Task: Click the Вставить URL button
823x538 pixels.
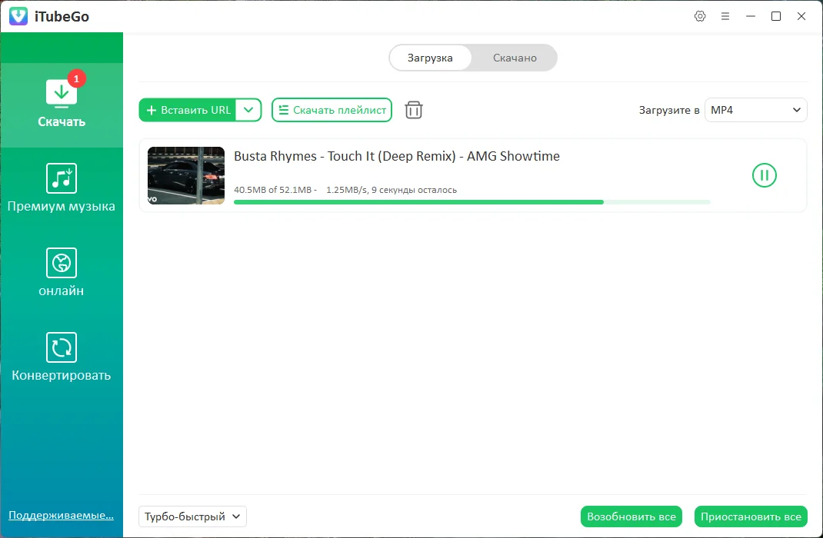Action: pos(188,110)
